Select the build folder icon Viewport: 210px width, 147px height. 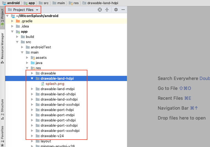pos(23,37)
